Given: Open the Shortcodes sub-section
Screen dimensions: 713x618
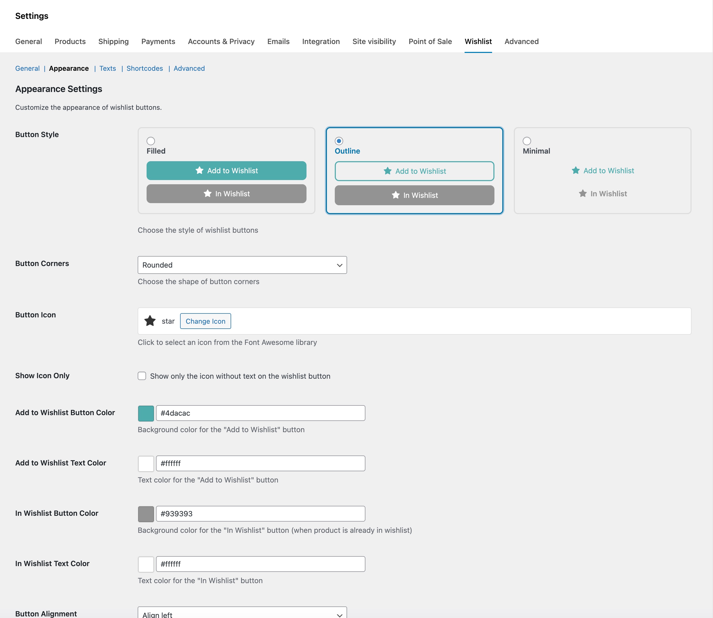Looking at the screenshot, I should 145,68.
